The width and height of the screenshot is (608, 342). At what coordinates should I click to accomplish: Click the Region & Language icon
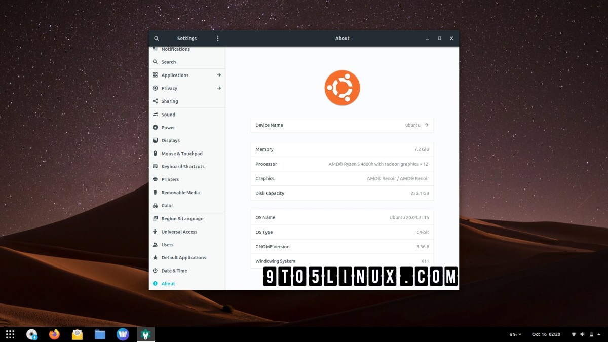155,219
